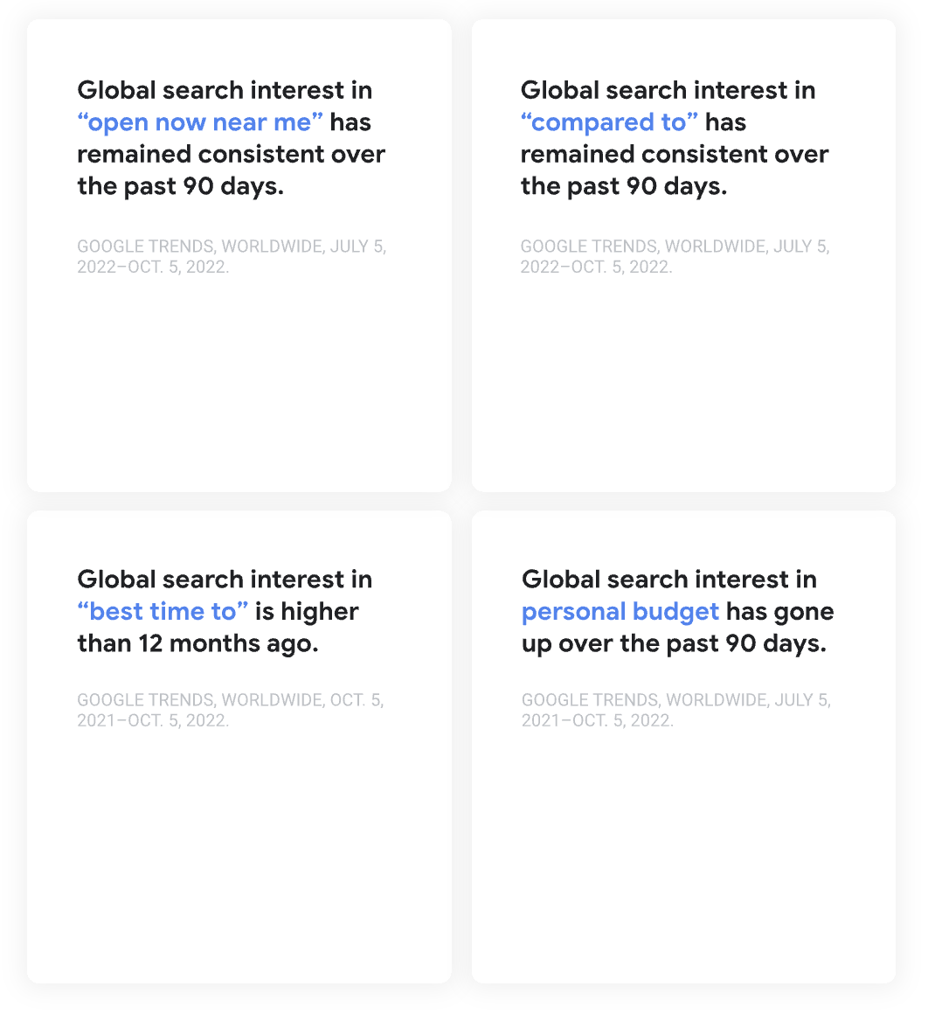The width and height of the screenshot is (928, 1014).
Task: Click the "than 12 months ago." text
Action: click(197, 644)
